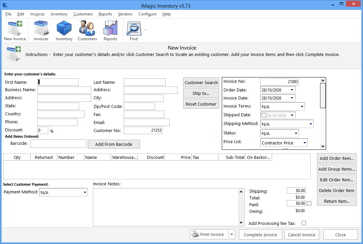Open the Reports menu
The width and height of the screenshot is (363, 244).
pos(105,14)
